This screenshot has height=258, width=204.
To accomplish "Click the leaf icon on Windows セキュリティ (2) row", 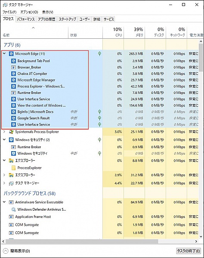I will pos(99,140).
